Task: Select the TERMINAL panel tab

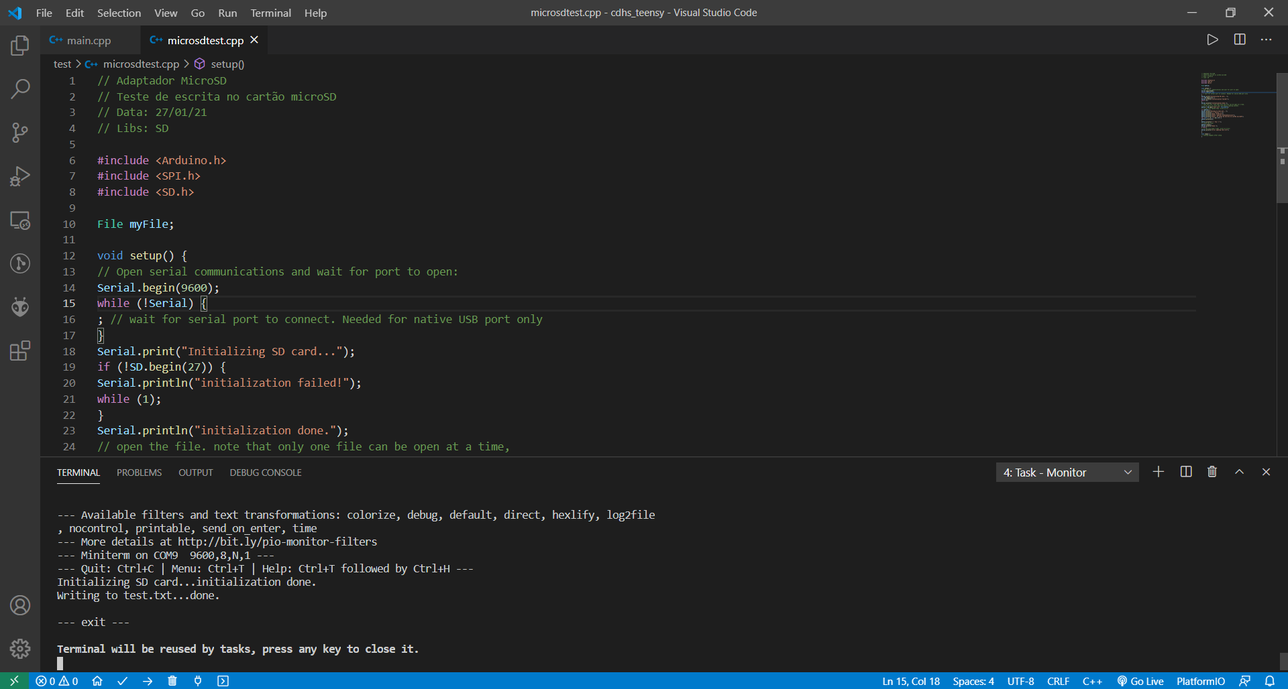Action: (78, 473)
